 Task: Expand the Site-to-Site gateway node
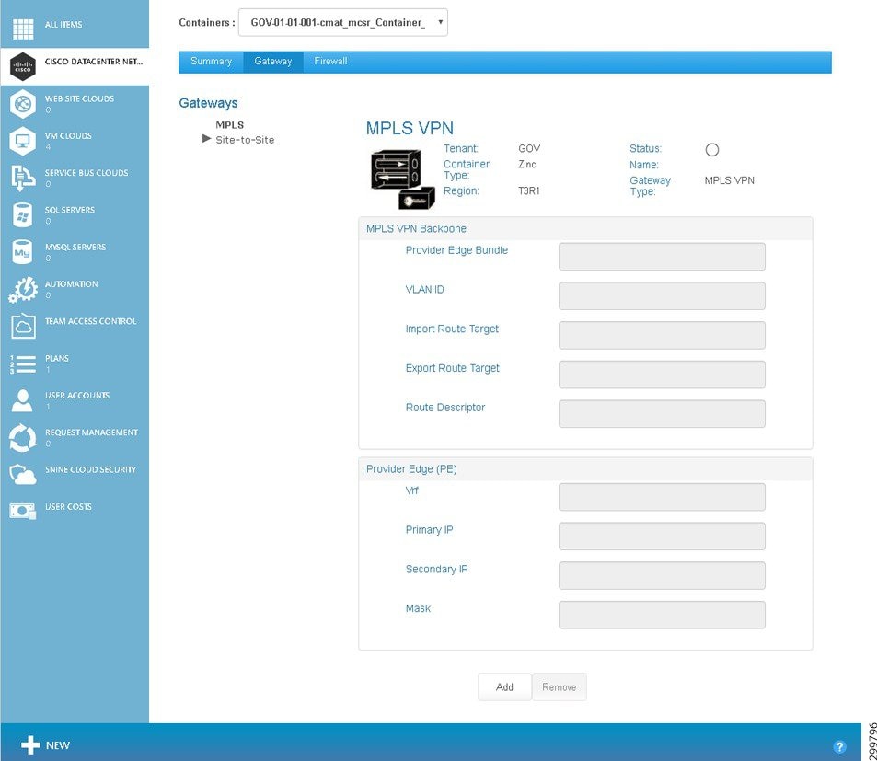(206, 140)
